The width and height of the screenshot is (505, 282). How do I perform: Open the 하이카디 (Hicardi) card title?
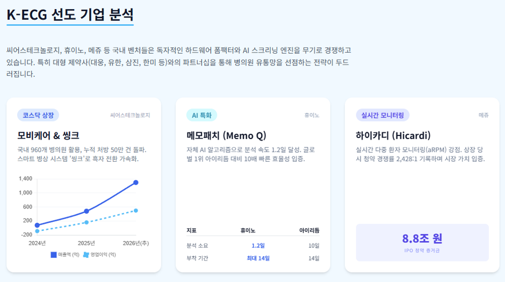[x=393, y=135]
